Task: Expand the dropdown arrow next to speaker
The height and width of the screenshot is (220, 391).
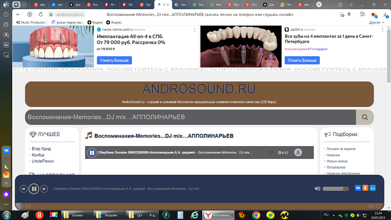Action: pyautogui.click(x=24, y=5)
